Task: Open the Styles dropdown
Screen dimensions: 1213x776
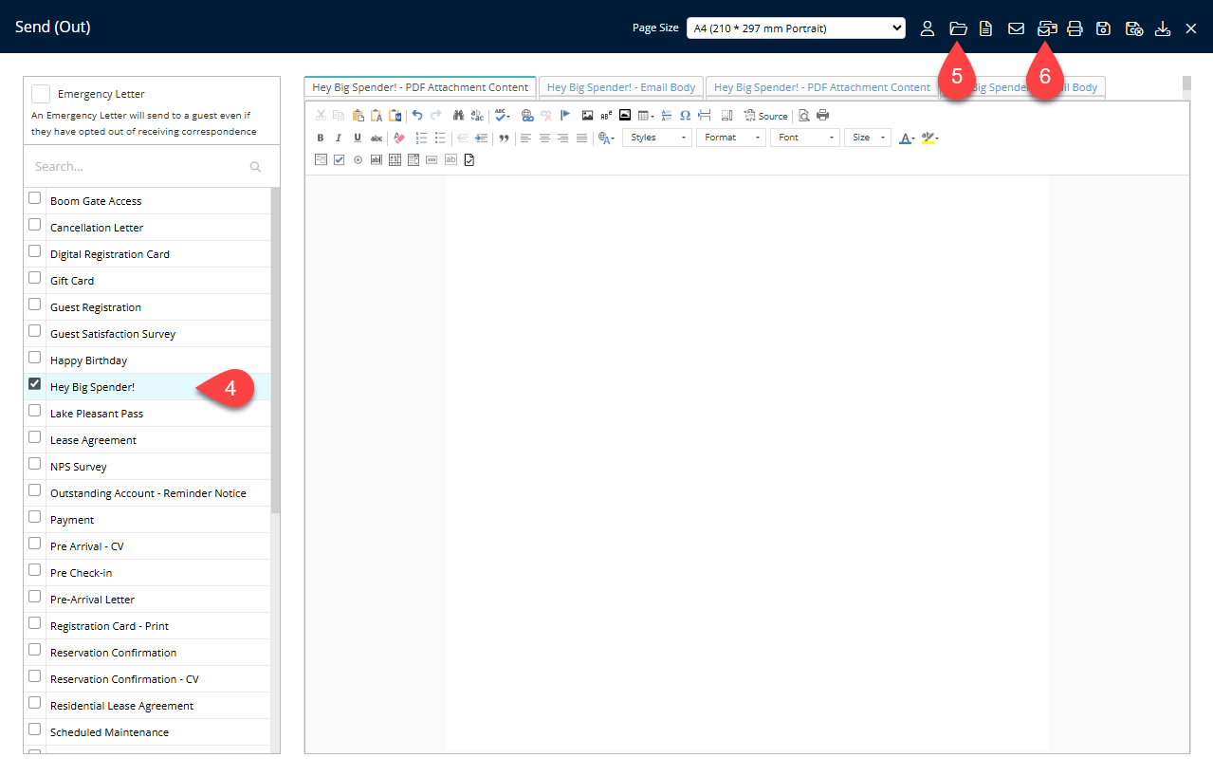Action: (x=657, y=138)
